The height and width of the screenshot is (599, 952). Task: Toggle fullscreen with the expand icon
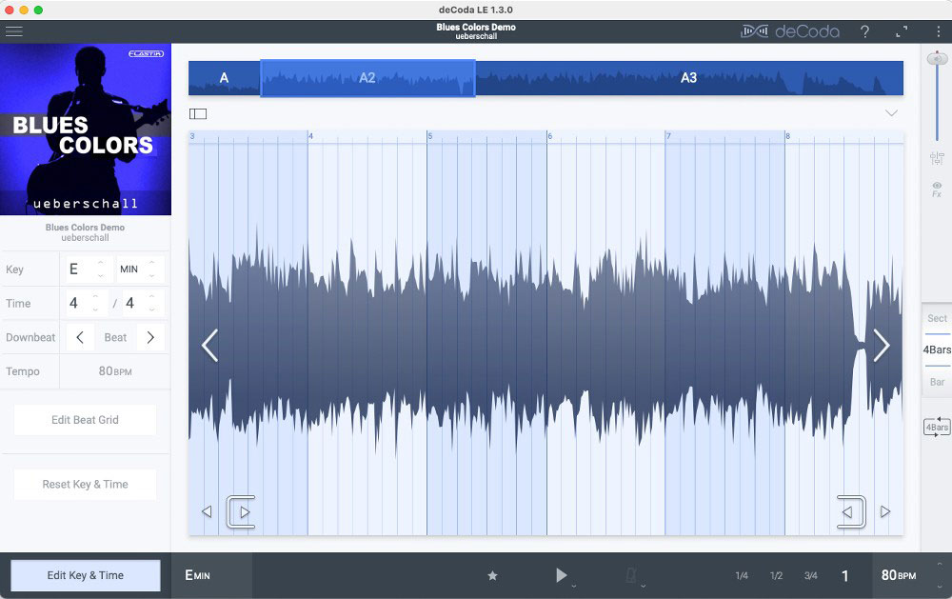[x=902, y=31]
